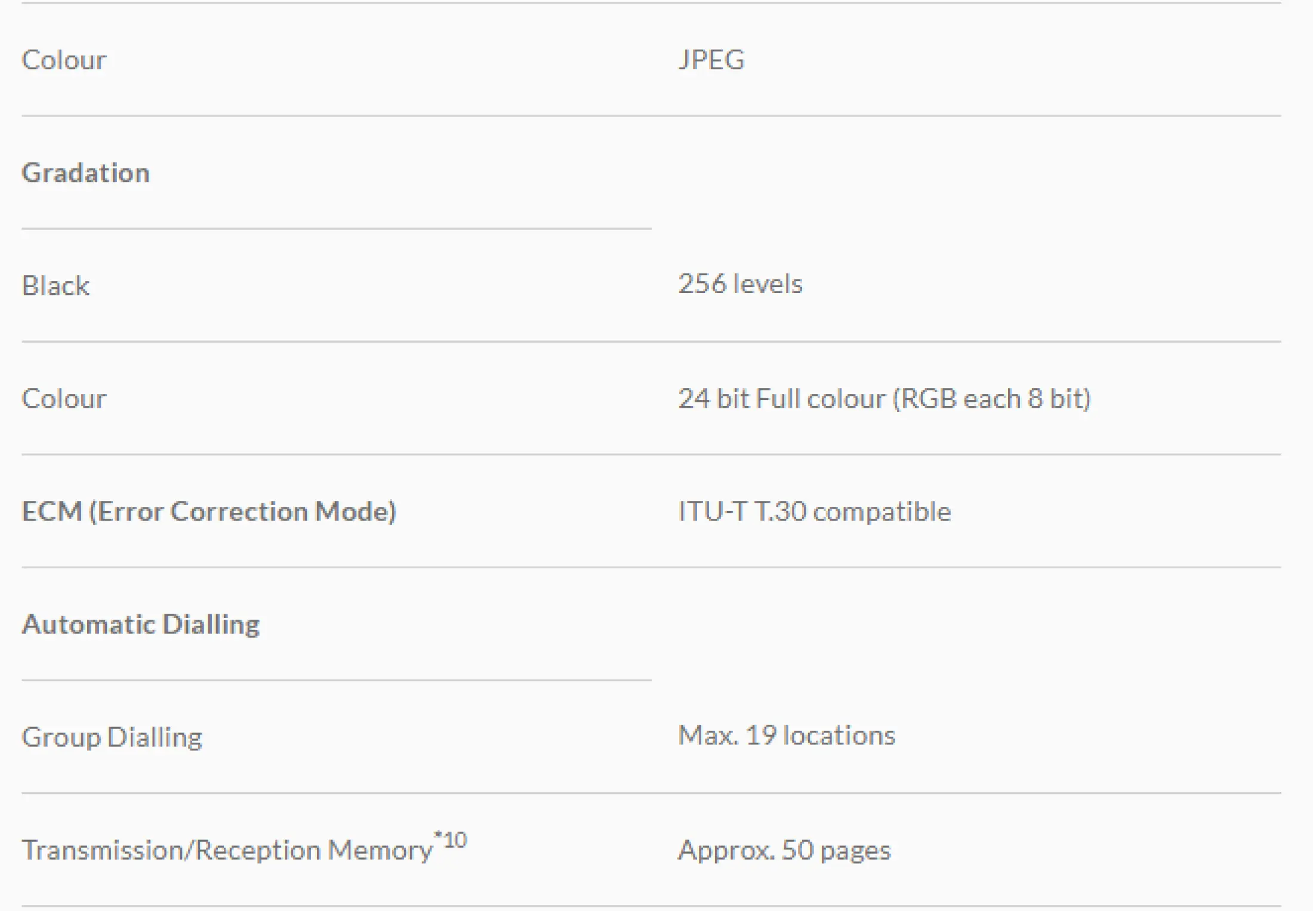Viewport: 1313px width, 911px height.
Task: Click the Group Dialling label
Action: pos(112,737)
